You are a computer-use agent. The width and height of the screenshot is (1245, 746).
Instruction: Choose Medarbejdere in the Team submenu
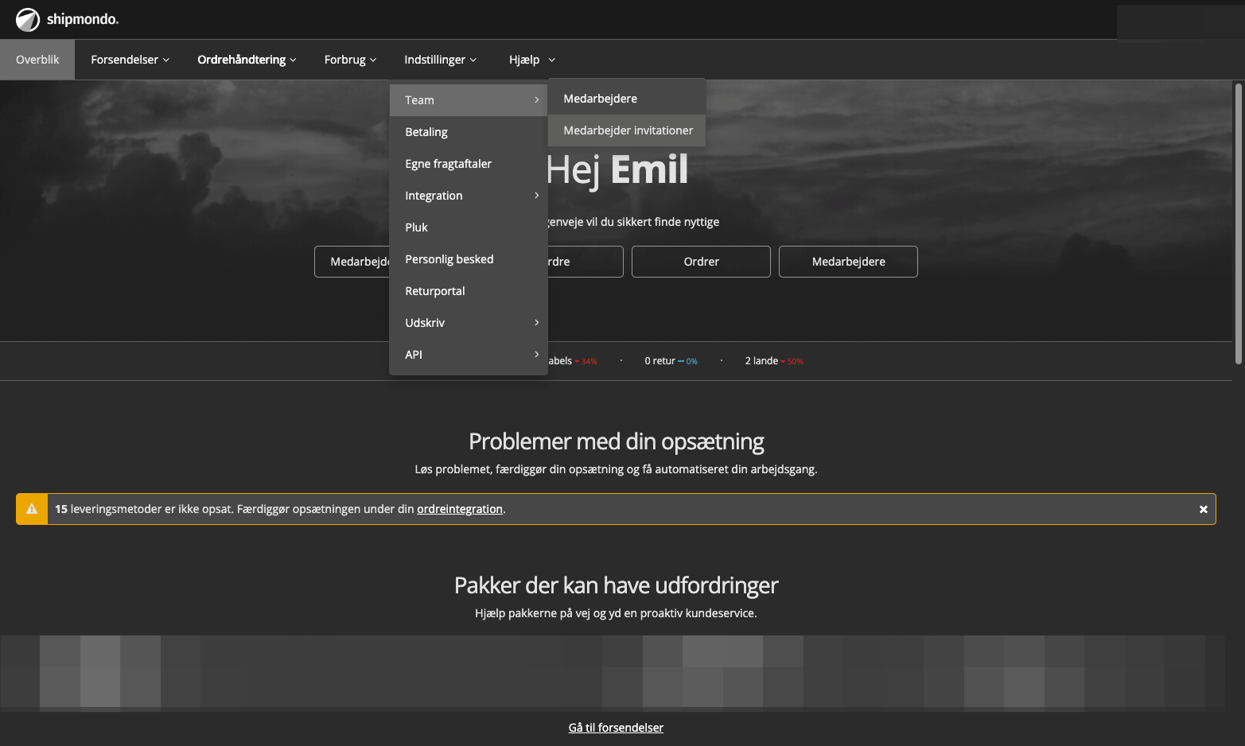point(627,99)
